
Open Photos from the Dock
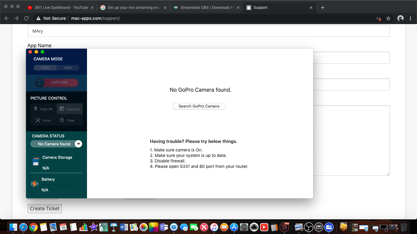143,227
